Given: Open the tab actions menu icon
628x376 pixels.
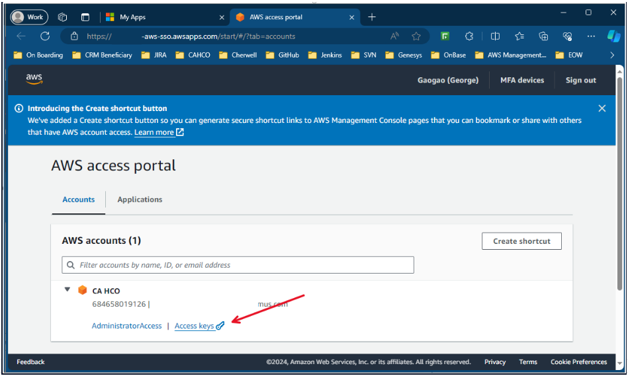Looking at the screenshot, I should [x=85, y=17].
